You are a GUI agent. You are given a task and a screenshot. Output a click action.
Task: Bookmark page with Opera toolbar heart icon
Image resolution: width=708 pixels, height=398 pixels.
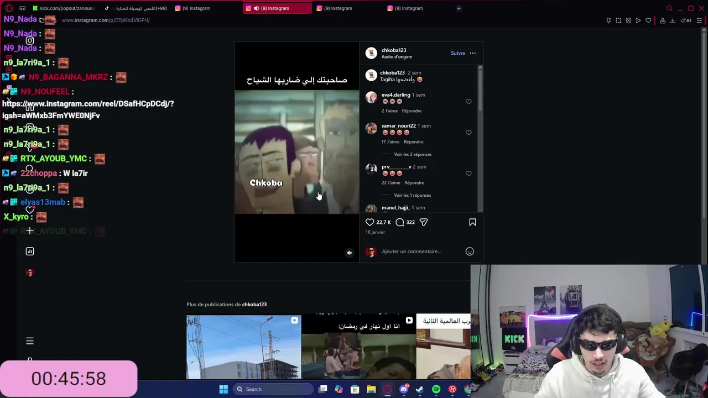tap(648, 20)
